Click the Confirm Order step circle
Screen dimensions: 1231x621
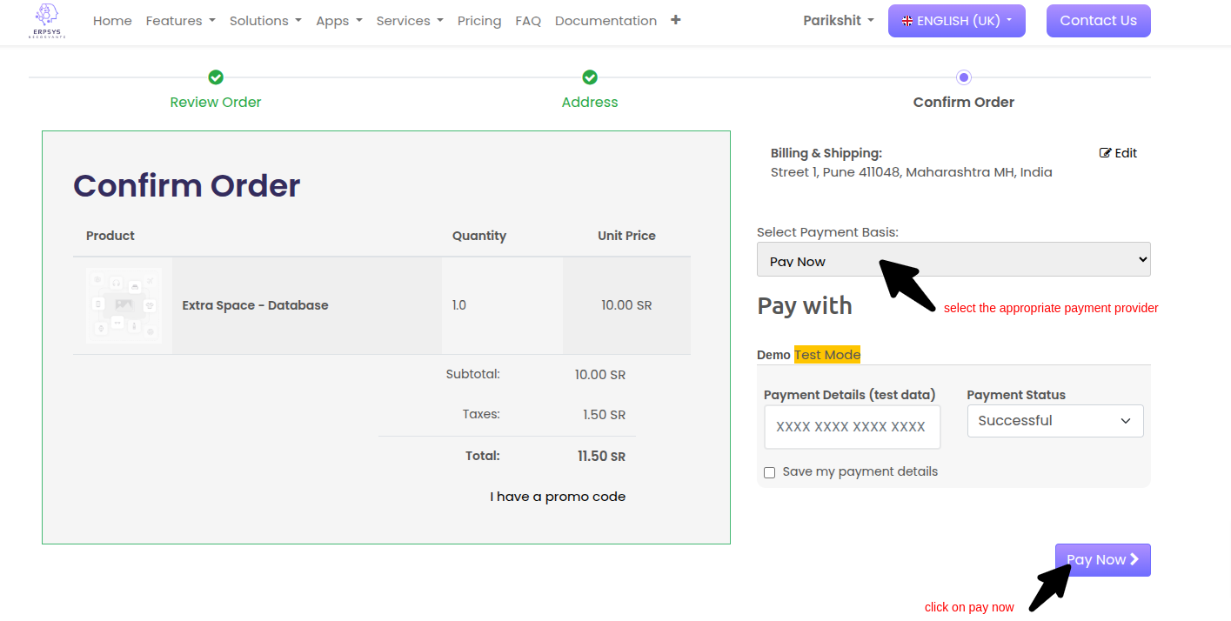[963, 77]
